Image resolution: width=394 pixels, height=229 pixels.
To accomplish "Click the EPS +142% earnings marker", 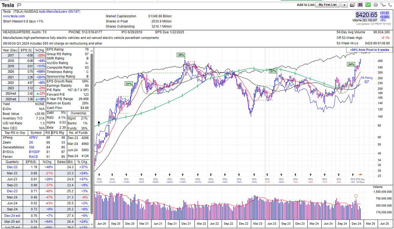I will (x=98, y=181).
